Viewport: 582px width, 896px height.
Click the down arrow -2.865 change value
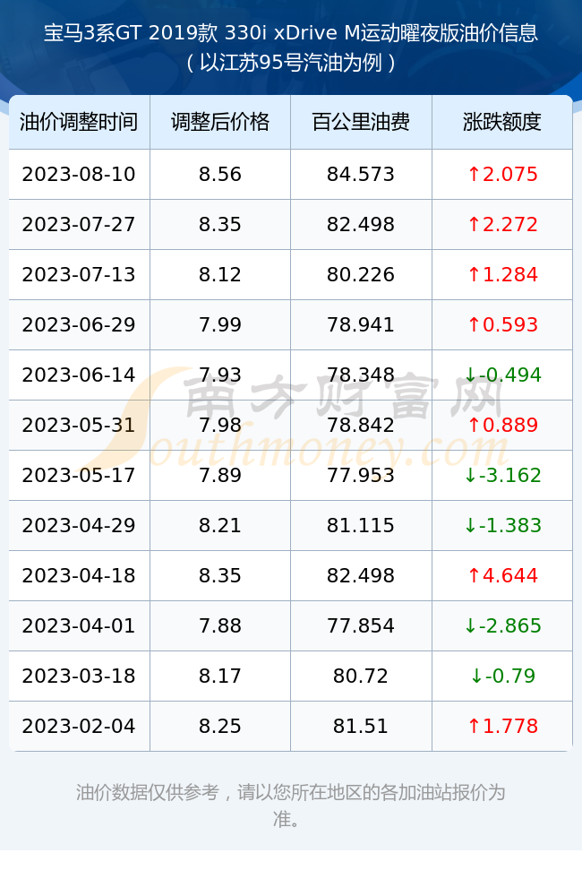502,625
